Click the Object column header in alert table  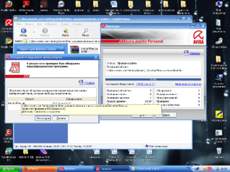click(x=30, y=99)
